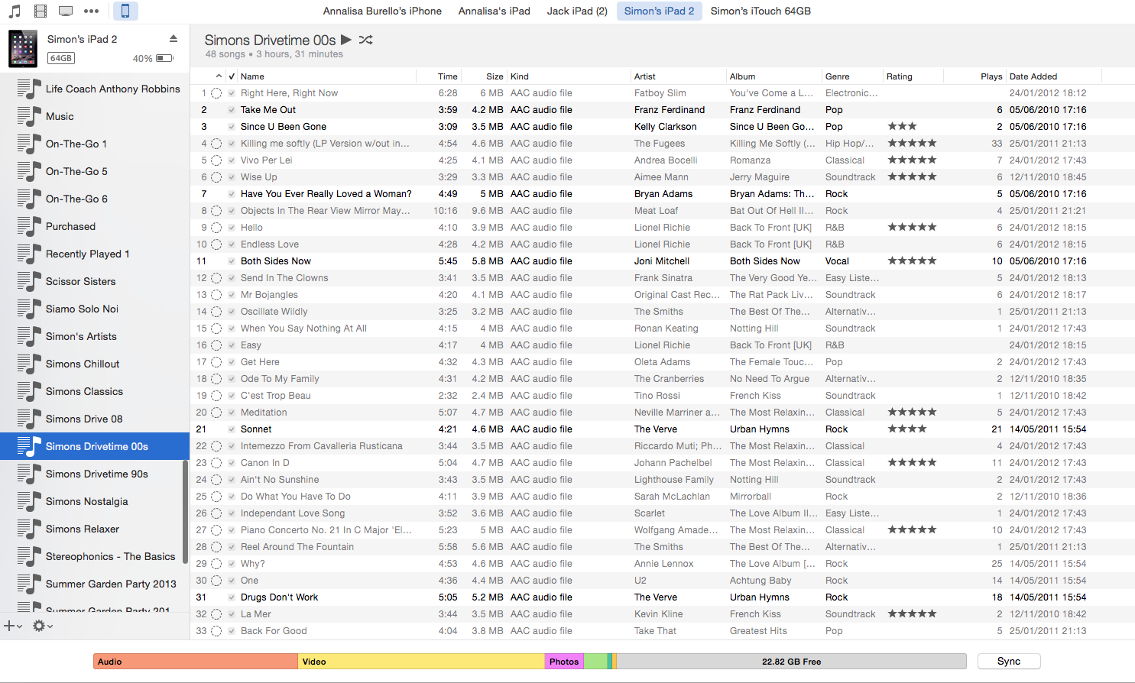Switch to Annalisa's iPad device
The width and height of the screenshot is (1135, 683).
pyautogui.click(x=495, y=11)
